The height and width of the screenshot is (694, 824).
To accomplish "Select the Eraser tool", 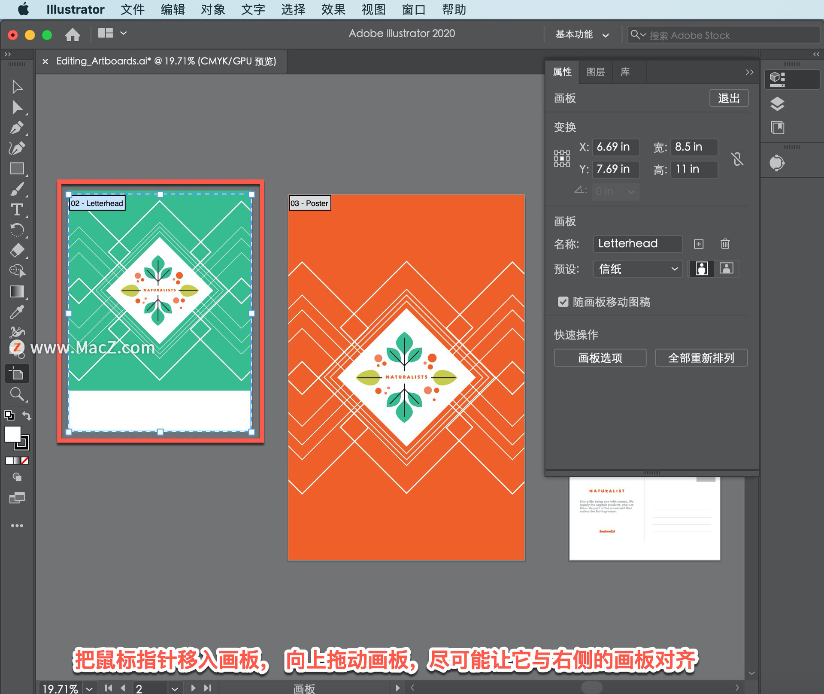I will pos(17,250).
